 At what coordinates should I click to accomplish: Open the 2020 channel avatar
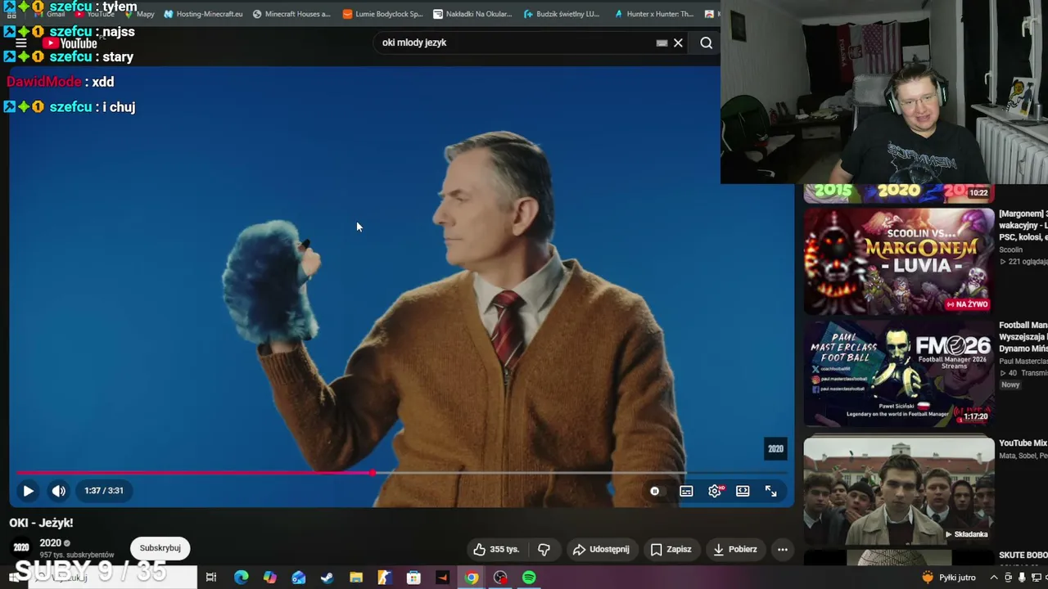(21, 547)
